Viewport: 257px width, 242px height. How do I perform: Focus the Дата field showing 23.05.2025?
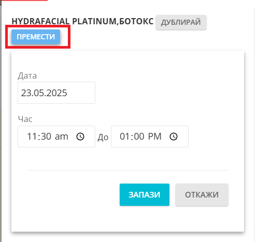pyautogui.click(x=56, y=93)
